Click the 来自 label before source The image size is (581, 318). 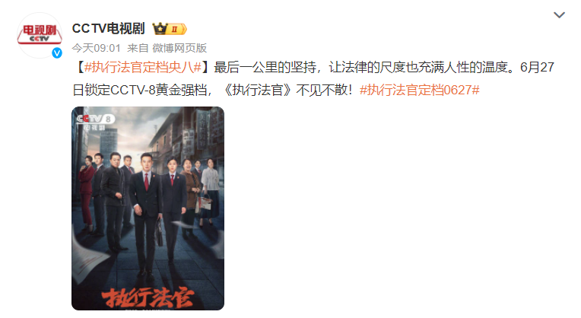pyautogui.click(x=138, y=48)
